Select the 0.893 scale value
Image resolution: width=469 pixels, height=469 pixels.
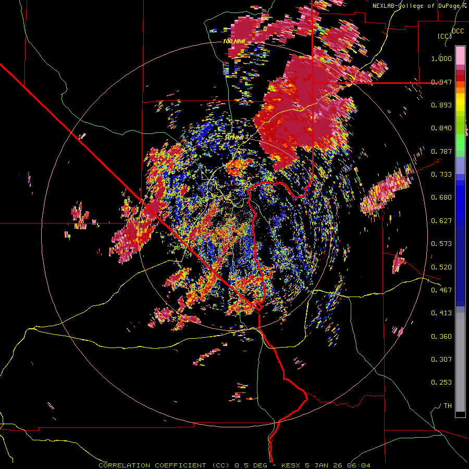coord(441,105)
